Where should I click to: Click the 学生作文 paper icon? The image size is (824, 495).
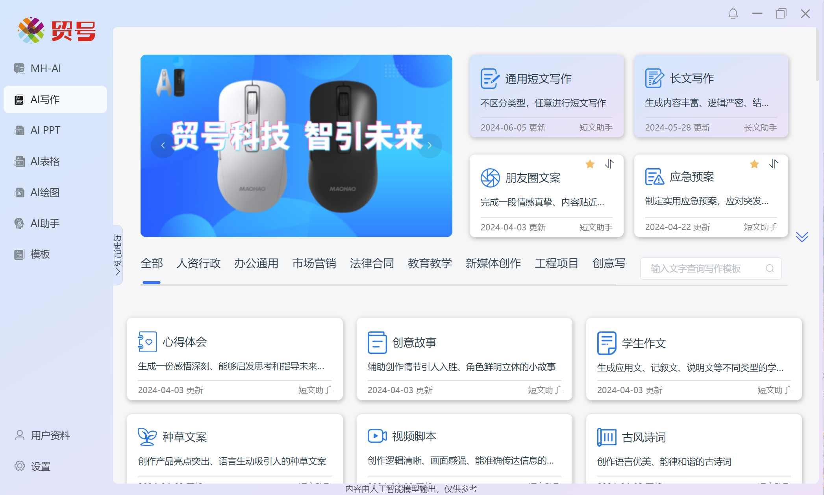click(x=607, y=343)
